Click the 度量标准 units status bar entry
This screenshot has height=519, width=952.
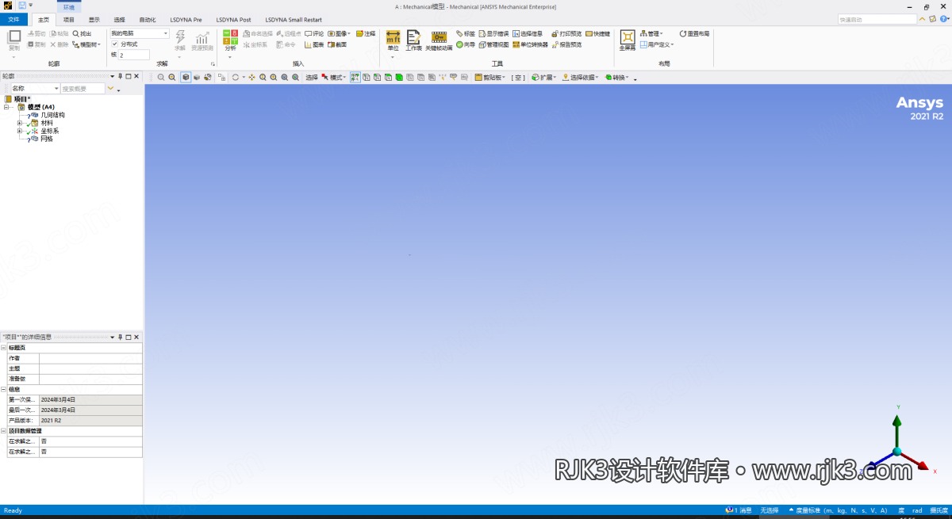pos(838,510)
